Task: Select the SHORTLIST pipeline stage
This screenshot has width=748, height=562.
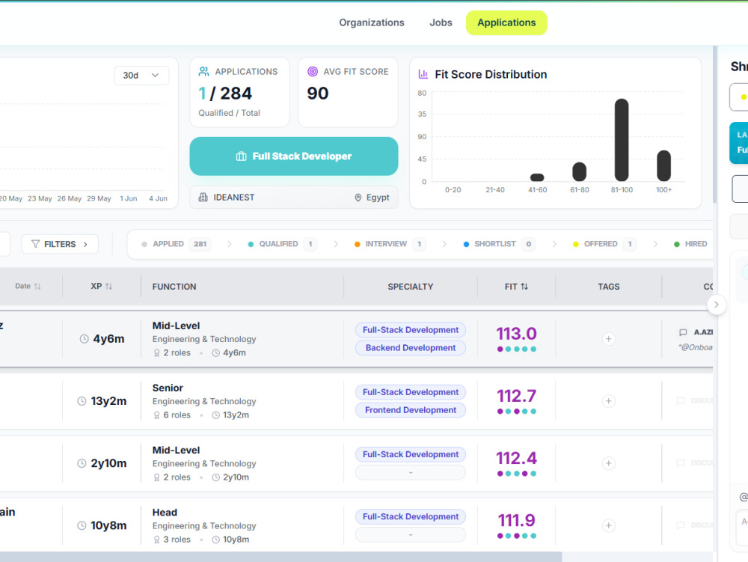Action: point(499,244)
